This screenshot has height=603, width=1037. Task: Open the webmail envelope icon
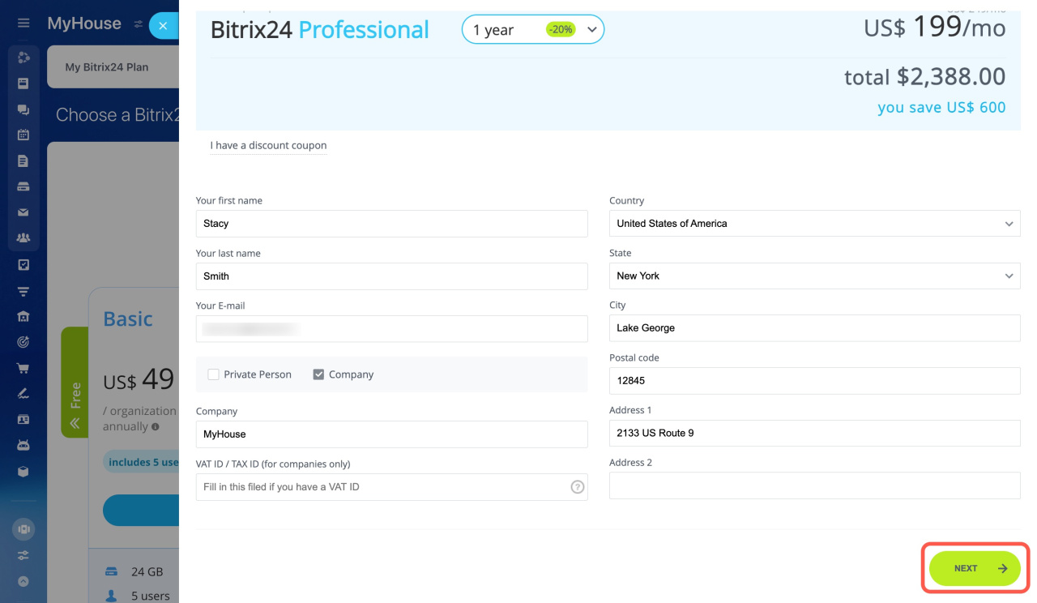point(23,212)
